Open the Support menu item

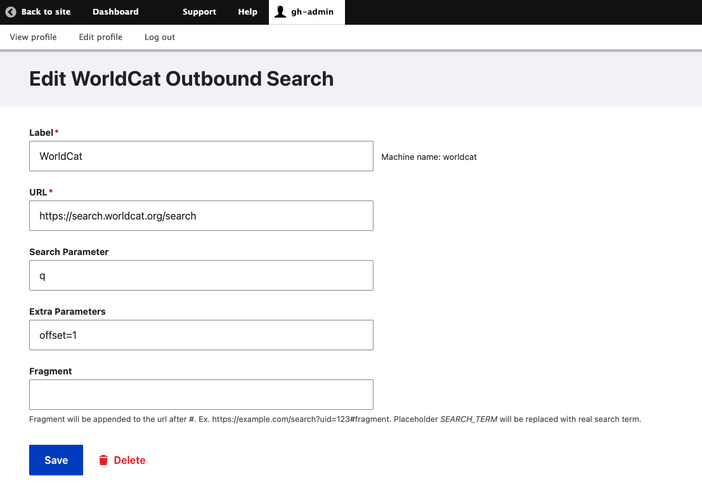coord(199,12)
